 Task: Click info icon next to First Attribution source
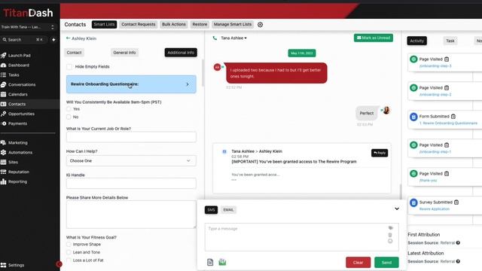coord(458,242)
